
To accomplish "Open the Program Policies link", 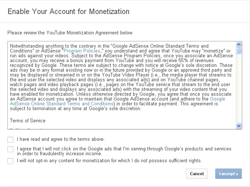I will click(x=82, y=51).
